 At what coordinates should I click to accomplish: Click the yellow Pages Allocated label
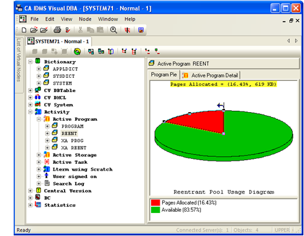tap(223, 84)
